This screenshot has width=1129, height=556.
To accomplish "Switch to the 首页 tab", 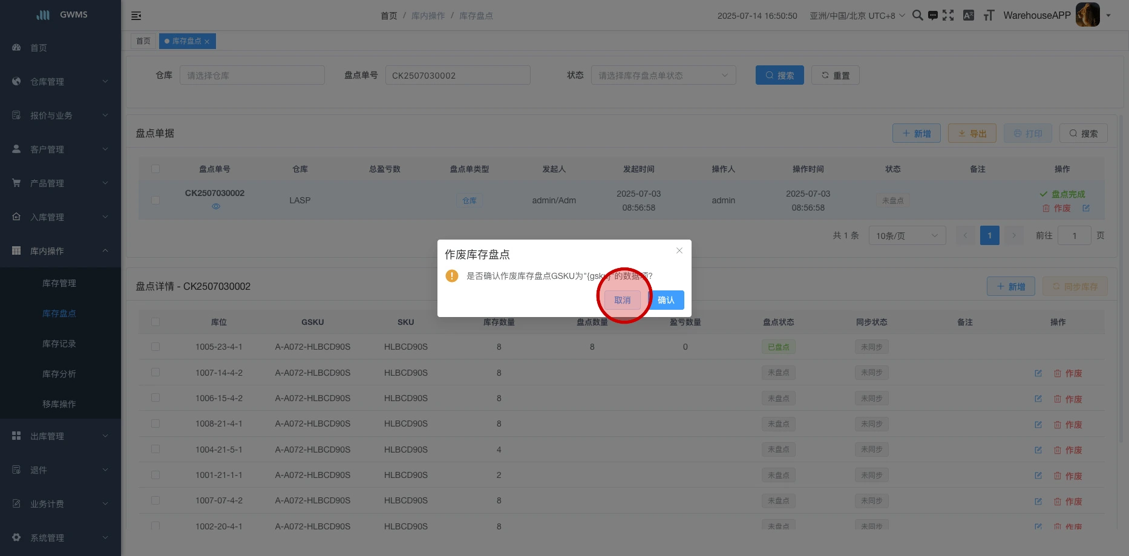I will [143, 41].
